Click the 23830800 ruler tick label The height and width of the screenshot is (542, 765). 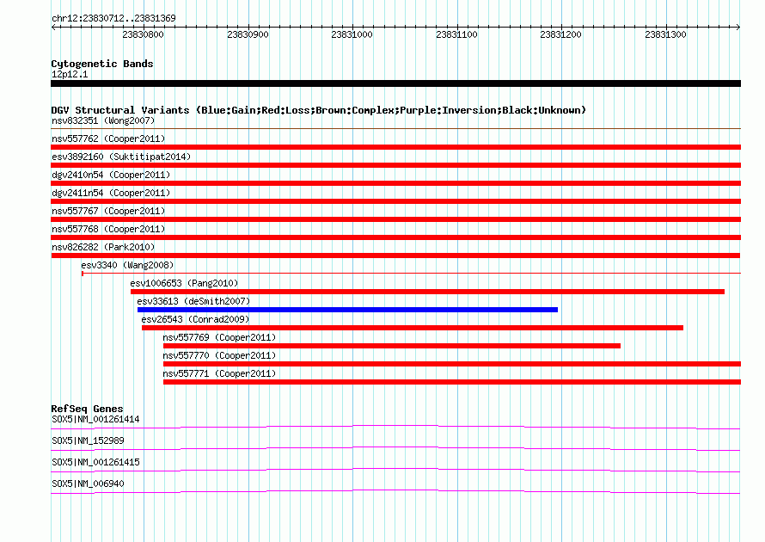coord(143,34)
